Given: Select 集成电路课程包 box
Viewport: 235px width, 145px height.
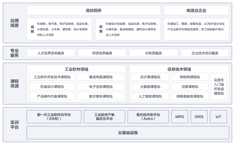Looking at the screenshot, I should [101, 77].
